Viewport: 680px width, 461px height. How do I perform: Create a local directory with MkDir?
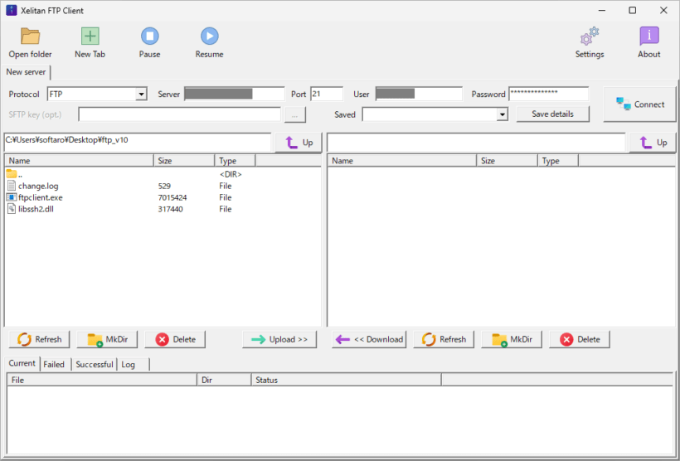(x=107, y=340)
